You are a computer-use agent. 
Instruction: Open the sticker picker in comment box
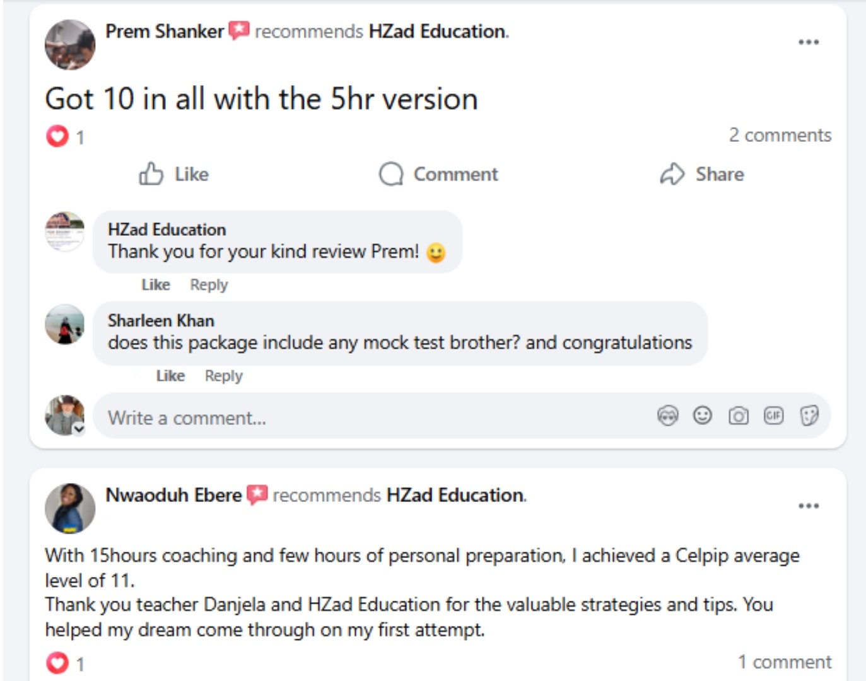[809, 416]
